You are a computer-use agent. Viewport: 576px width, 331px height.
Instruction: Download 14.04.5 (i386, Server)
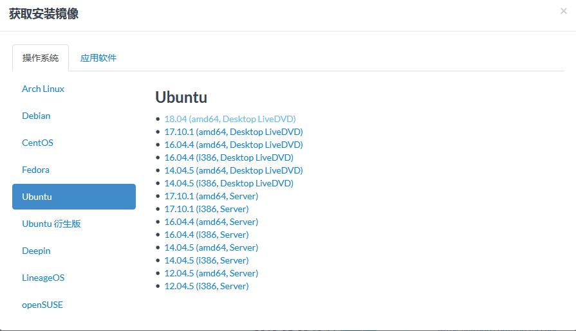pyautogui.click(x=207, y=260)
